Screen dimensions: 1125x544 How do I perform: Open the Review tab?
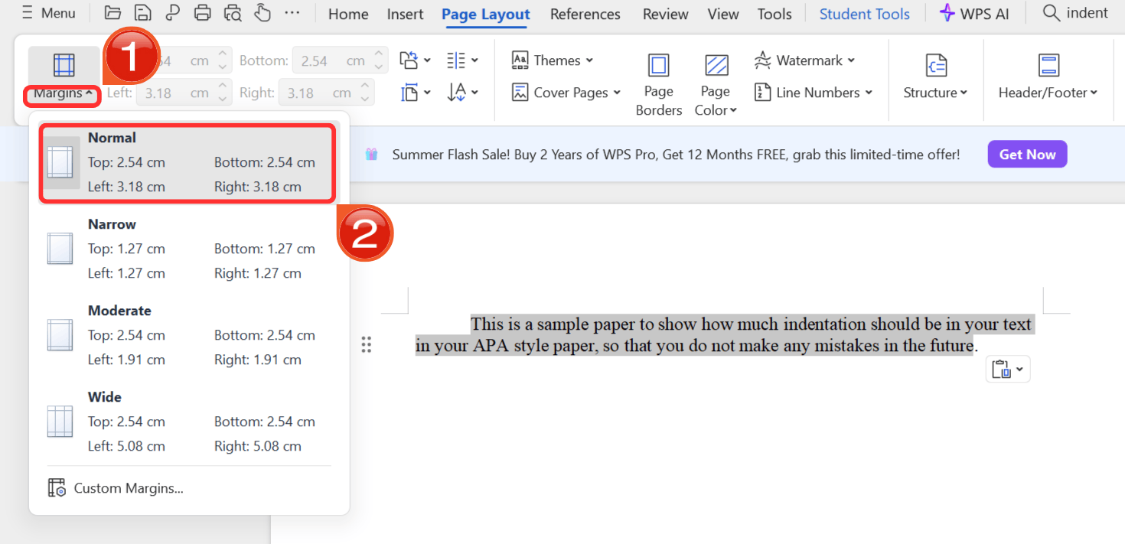tap(665, 14)
